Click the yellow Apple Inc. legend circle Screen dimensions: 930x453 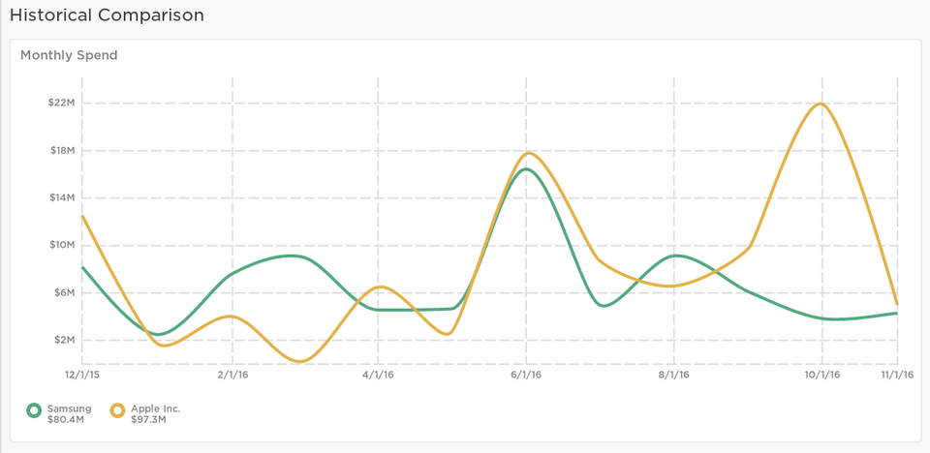[x=118, y=410]
